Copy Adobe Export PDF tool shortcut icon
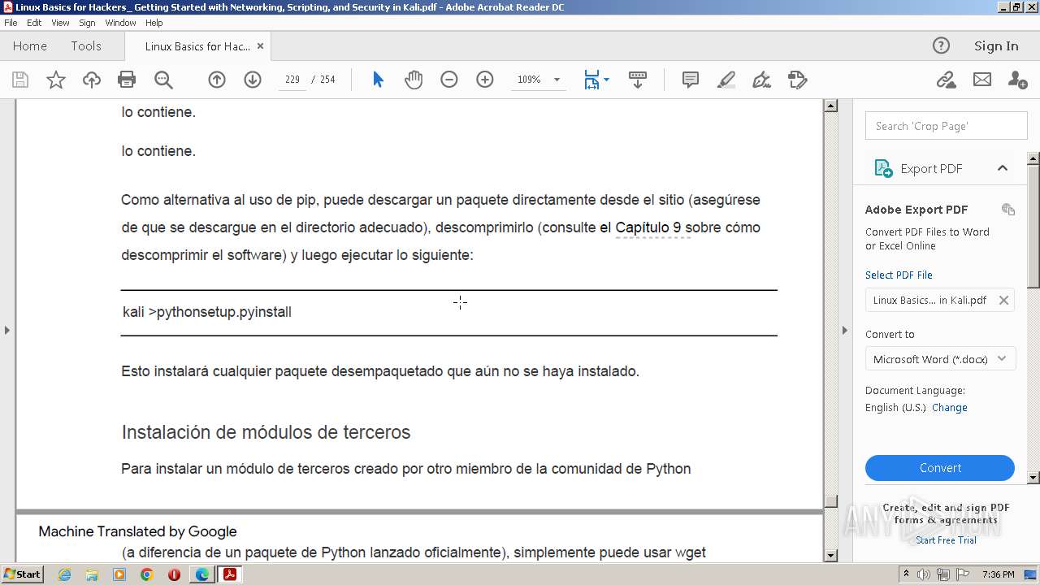The width and height of the screenshot is (1040, 585). (1008, 210)
